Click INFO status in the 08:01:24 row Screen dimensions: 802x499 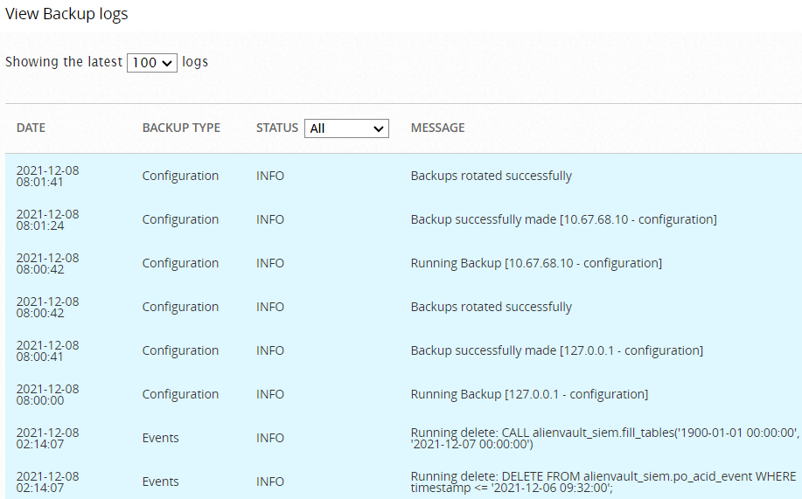270,219
